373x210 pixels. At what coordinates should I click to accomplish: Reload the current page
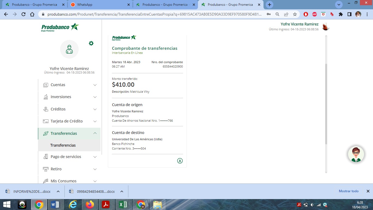point(23,14)
